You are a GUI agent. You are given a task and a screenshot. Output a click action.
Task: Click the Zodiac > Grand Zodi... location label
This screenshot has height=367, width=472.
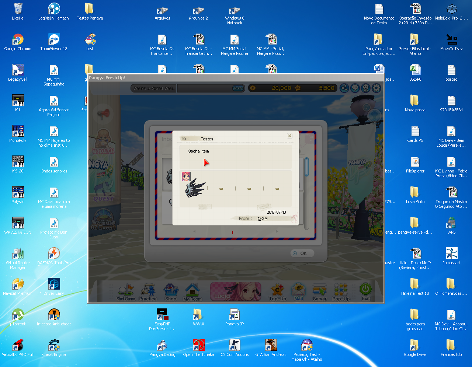[154, 88]
